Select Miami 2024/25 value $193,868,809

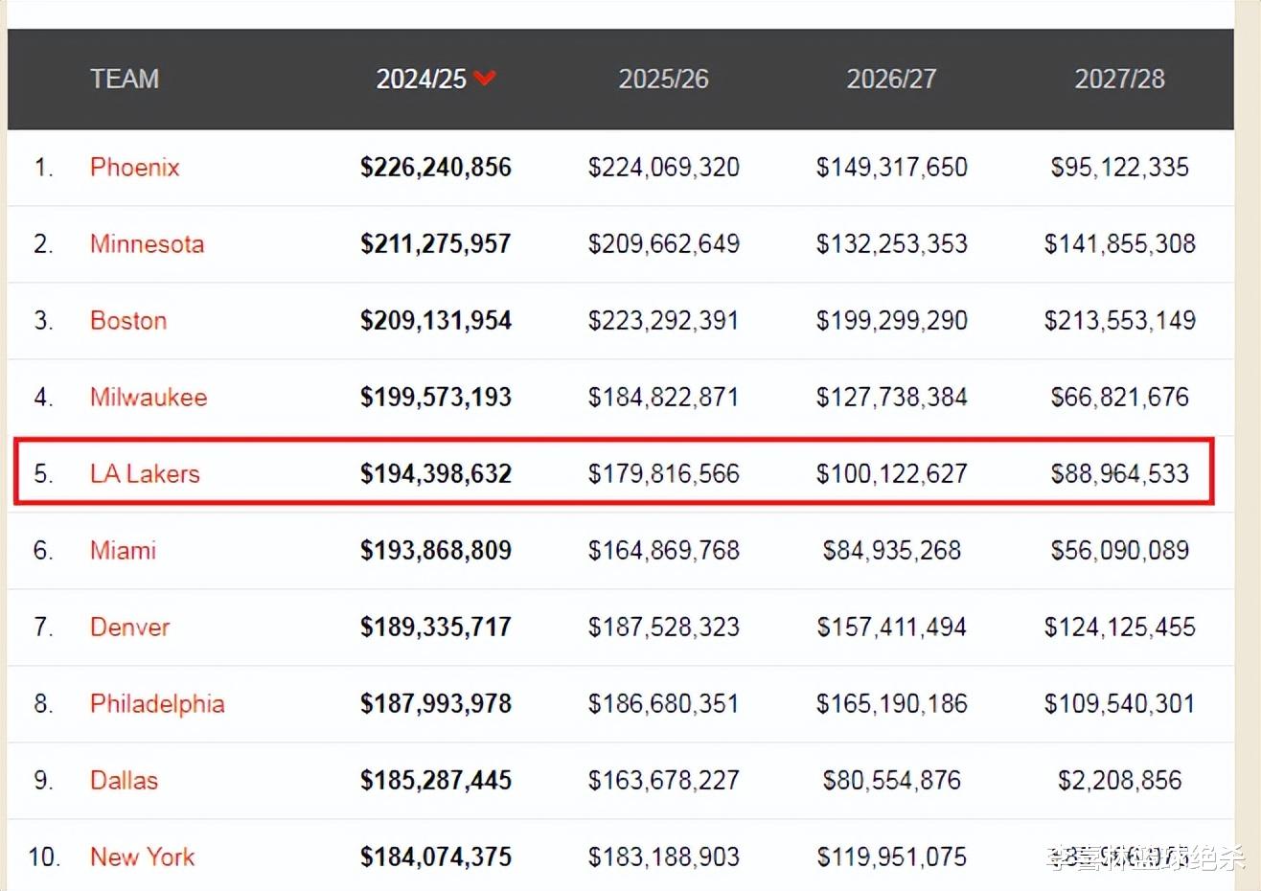pos(436,550)
